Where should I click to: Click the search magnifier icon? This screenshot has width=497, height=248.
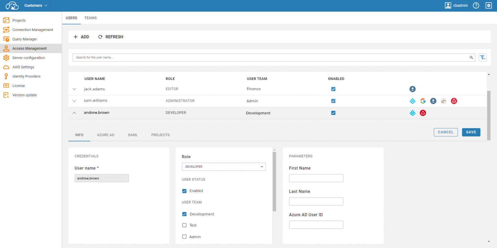click(471, 58)
